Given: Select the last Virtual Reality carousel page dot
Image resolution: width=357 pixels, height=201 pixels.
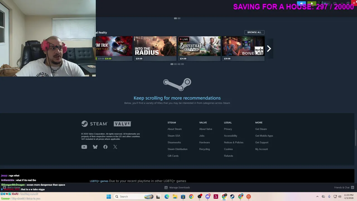Looking at the screenshot, I should click(182, 64).
